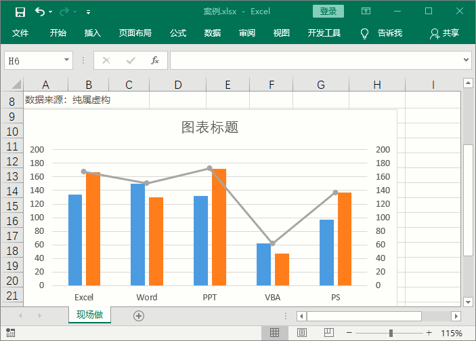Image resolution: width=476 pixels, height=341 pixels.
Task: Click the next sheet navigation arrow
Action: [x=39, y=315]
